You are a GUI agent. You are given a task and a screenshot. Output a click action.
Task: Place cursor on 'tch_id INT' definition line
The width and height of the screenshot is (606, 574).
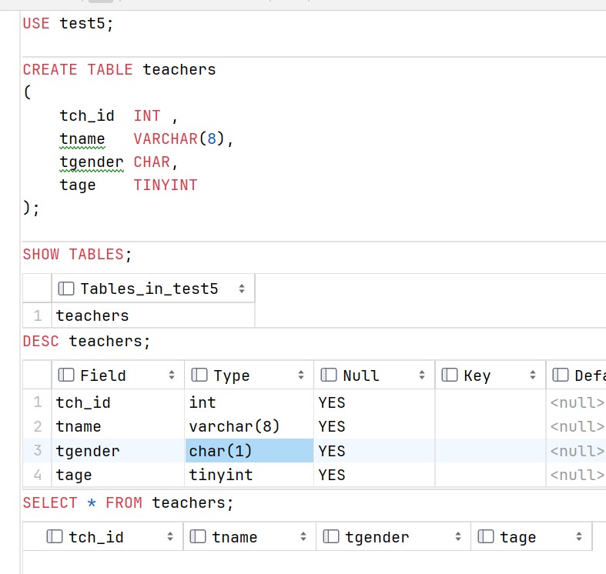coord(119,115)
